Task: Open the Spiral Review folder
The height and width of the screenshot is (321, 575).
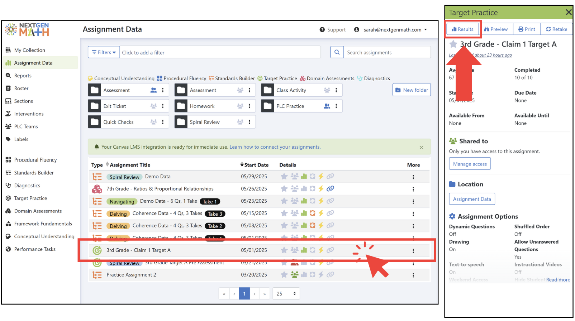Action: (x=205, y=122)
